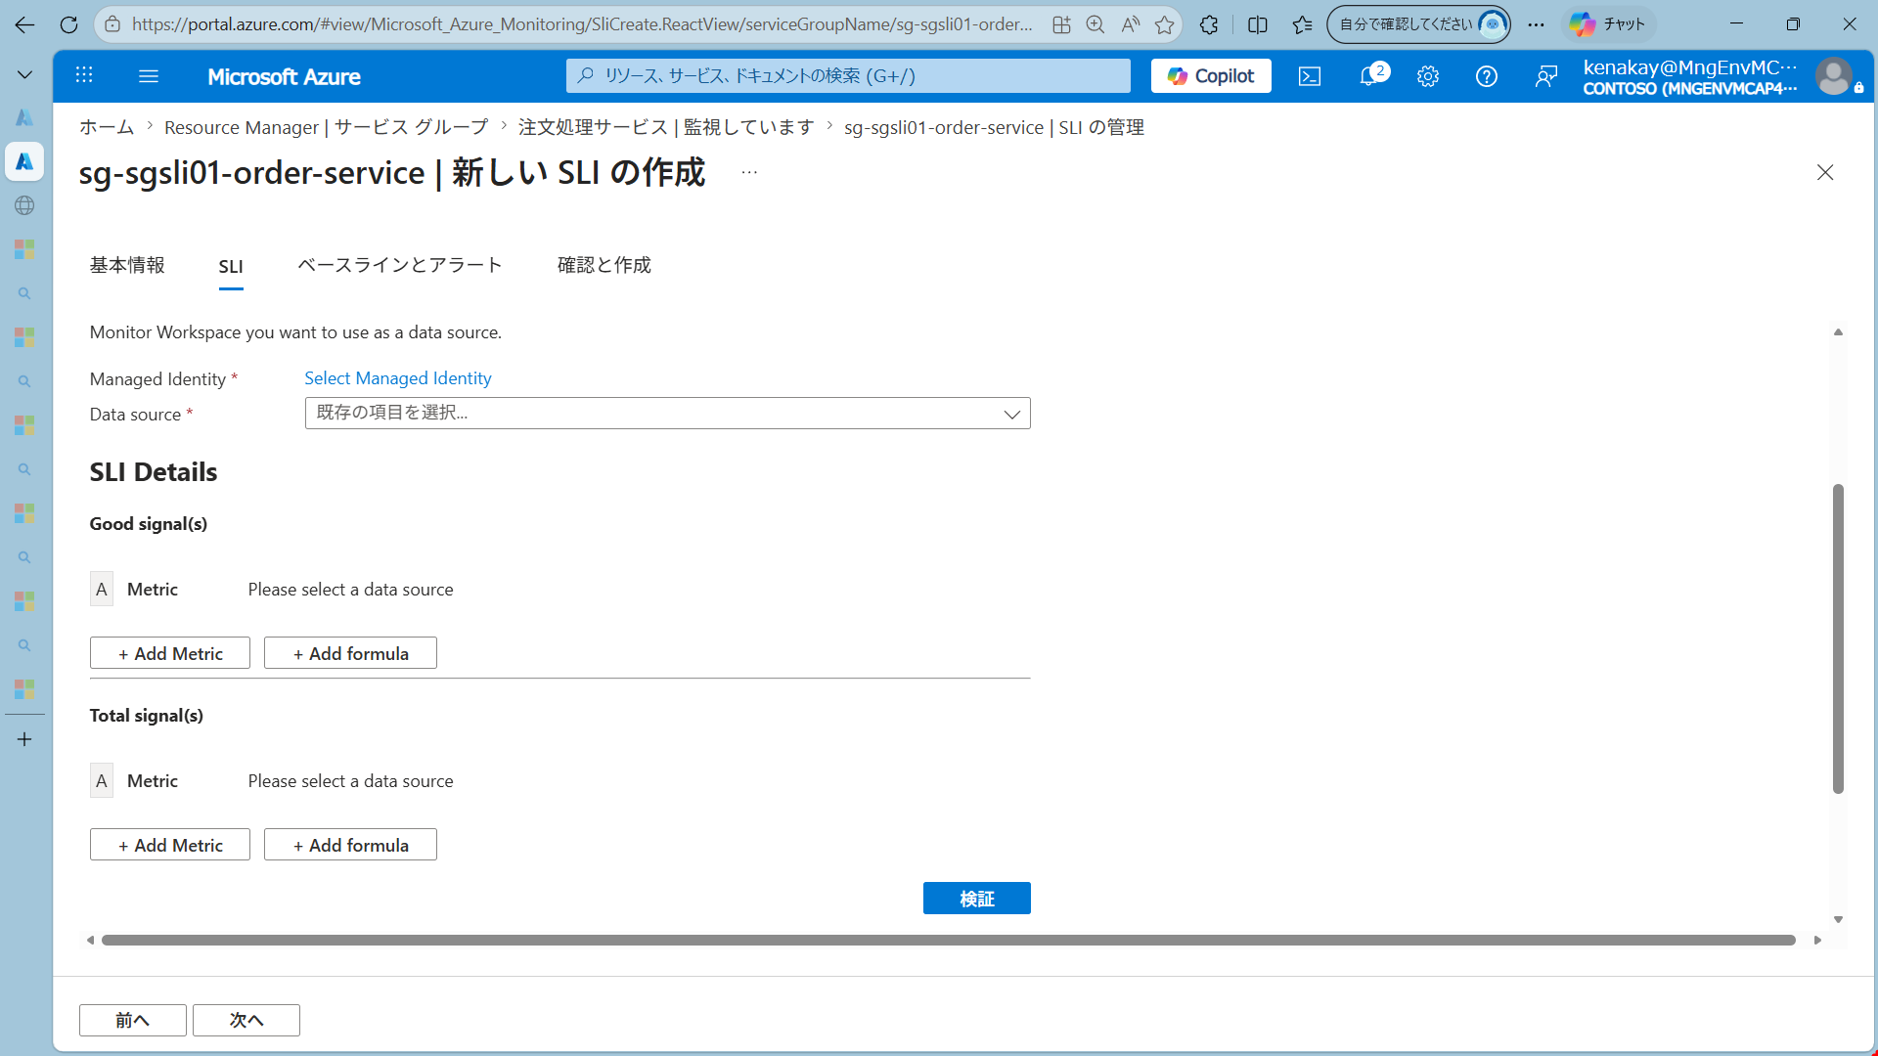Open the ellipsis next to the page title
The height and width of the screenshot is (1056, 1878).
tap(749, 173)
